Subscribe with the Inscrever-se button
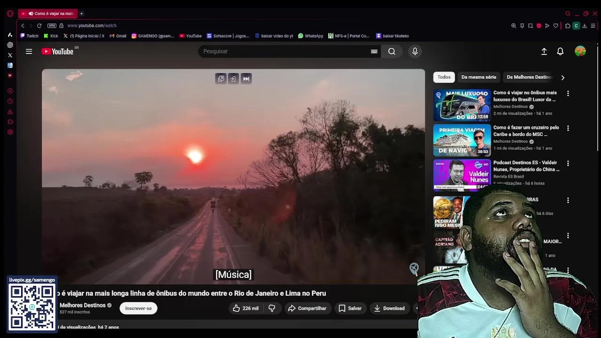This screenshot has width=601, height=338. pos(138,308)
